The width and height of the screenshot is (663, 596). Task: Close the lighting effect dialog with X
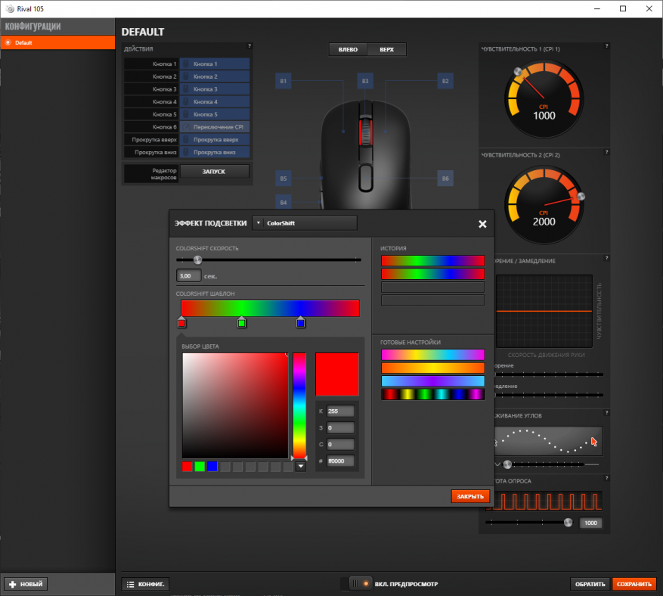coord(482,224)
